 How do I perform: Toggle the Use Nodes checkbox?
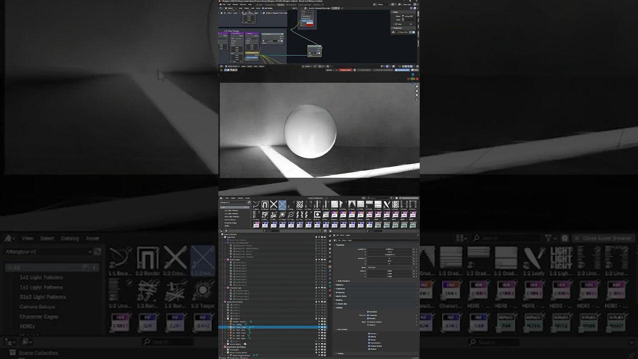[x=263, y=8]
